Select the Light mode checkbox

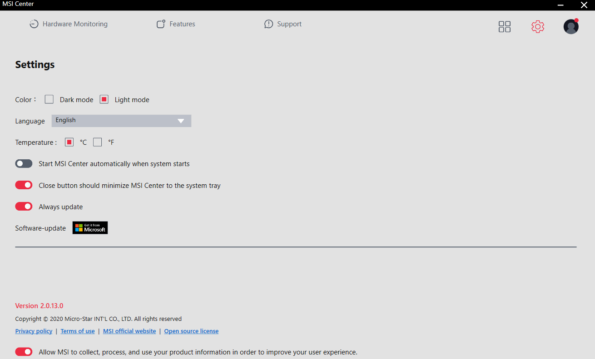[104, 99]
